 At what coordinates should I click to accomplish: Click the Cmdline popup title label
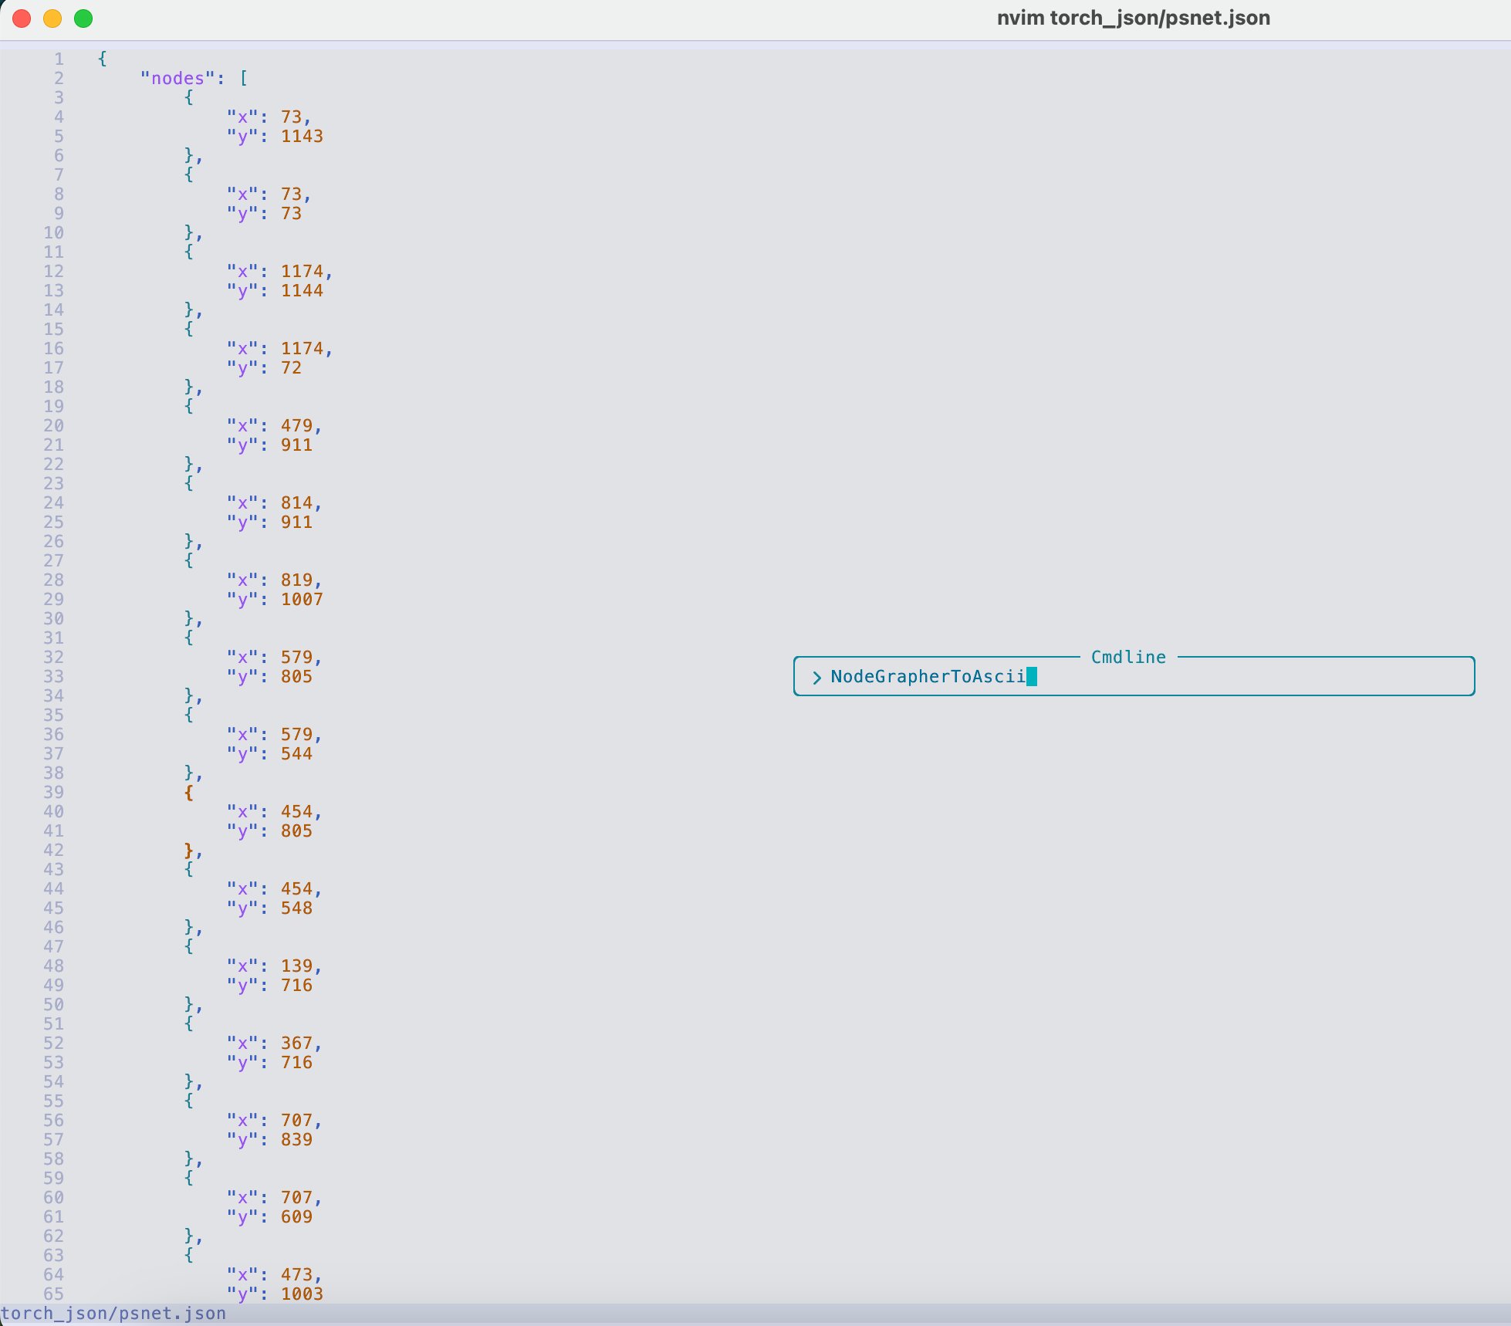[1128, 657]
